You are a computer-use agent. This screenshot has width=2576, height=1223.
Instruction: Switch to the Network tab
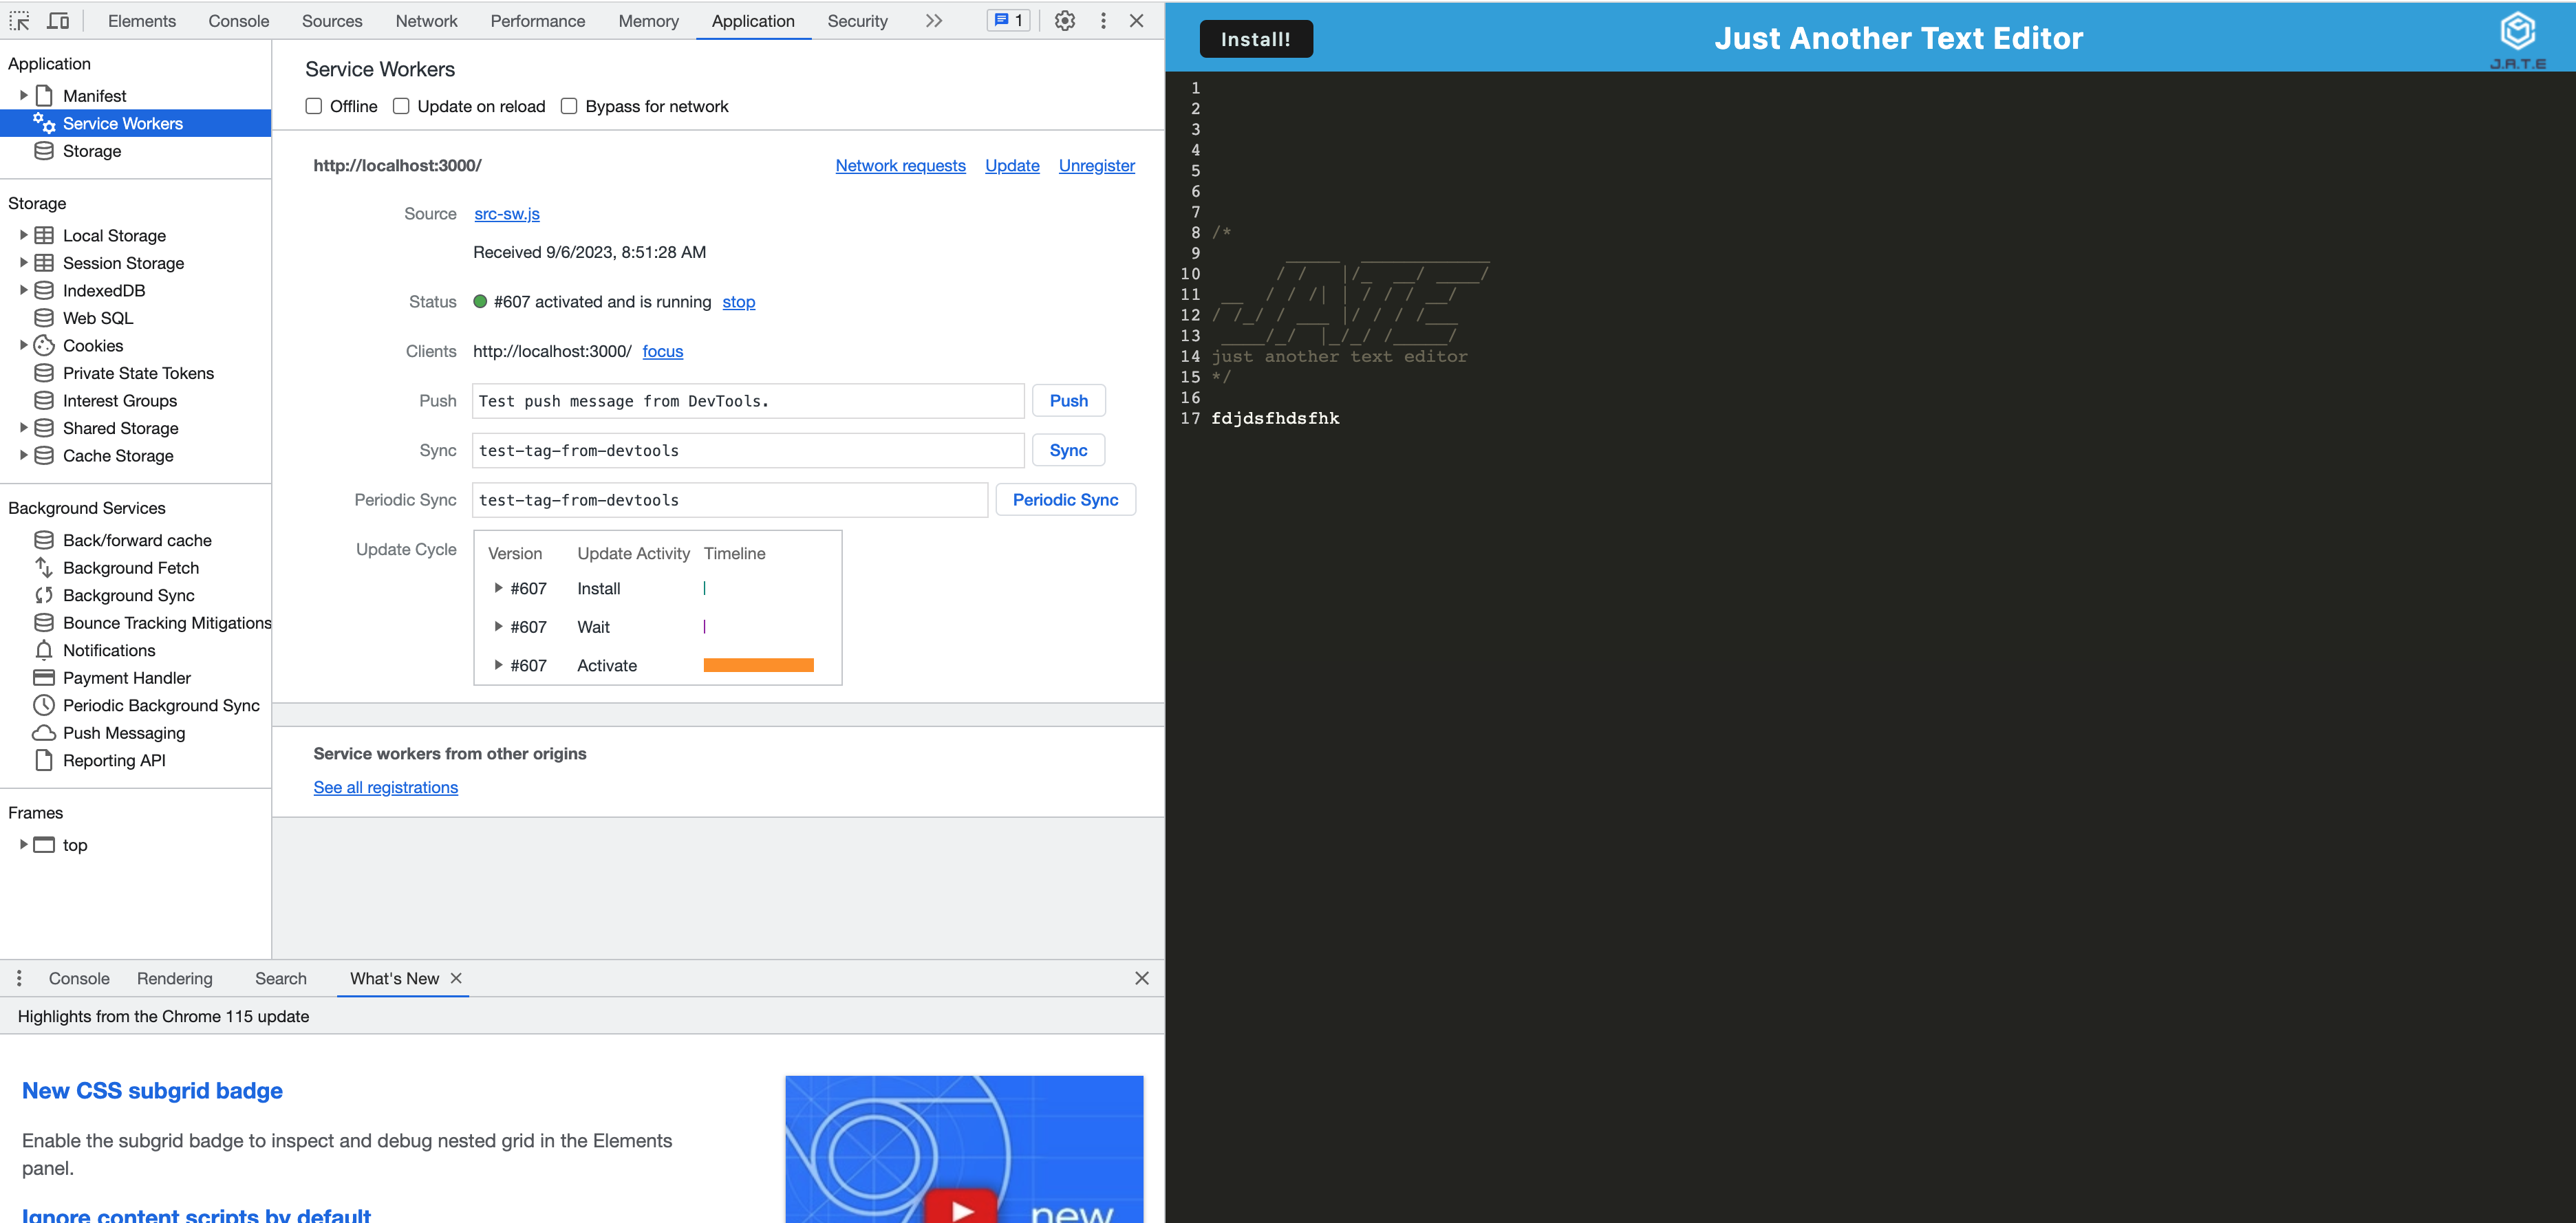(x=426, y=21)
